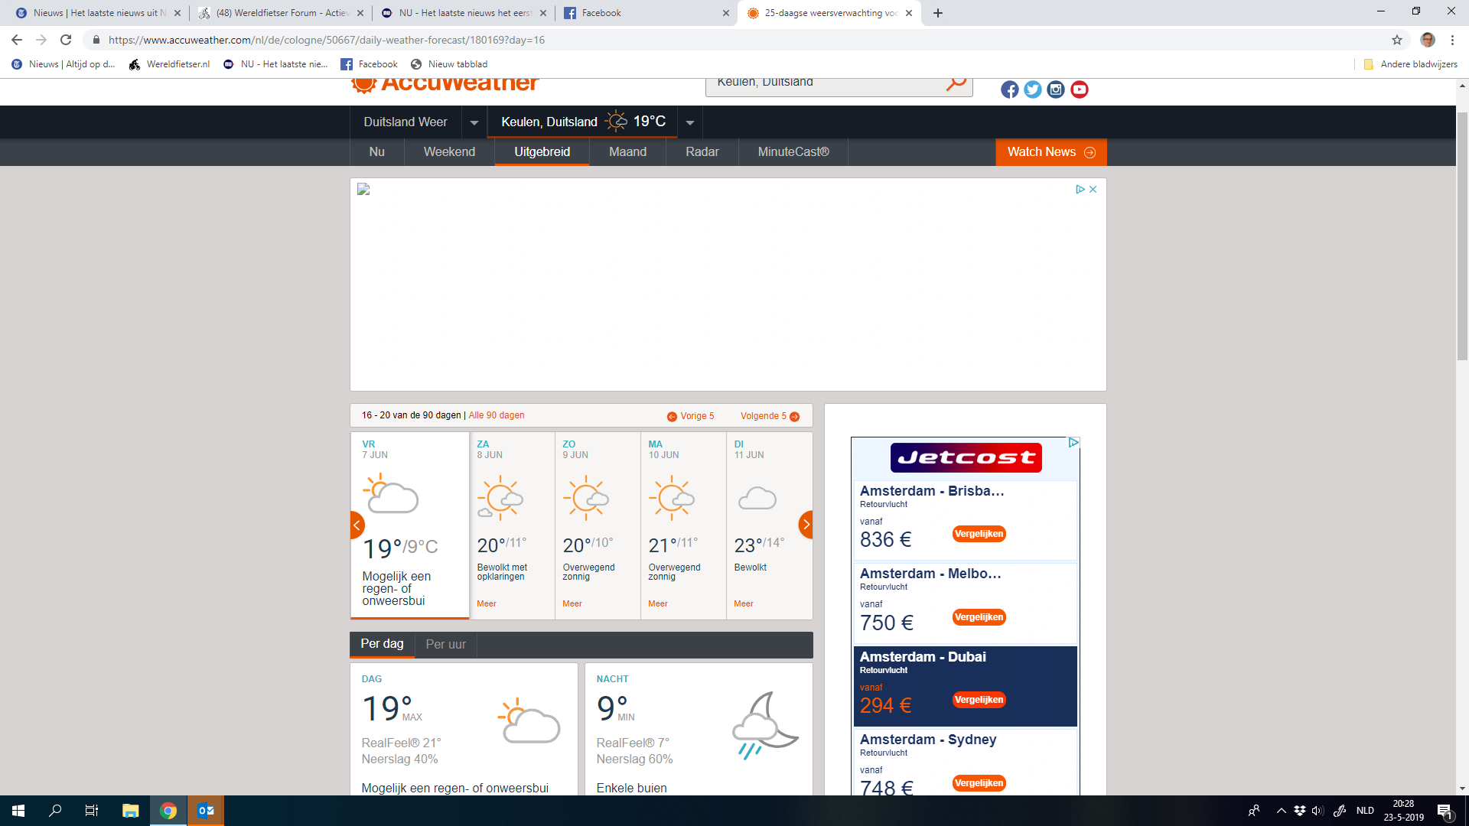Click the left forecast carousel arrow
Viewport: 1469px width, 826px height.
click(x=357, y=525)
